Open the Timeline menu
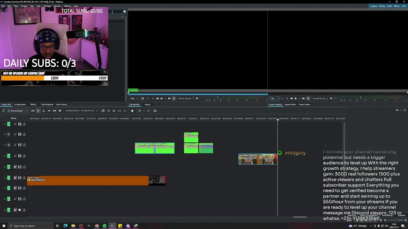 47,6
